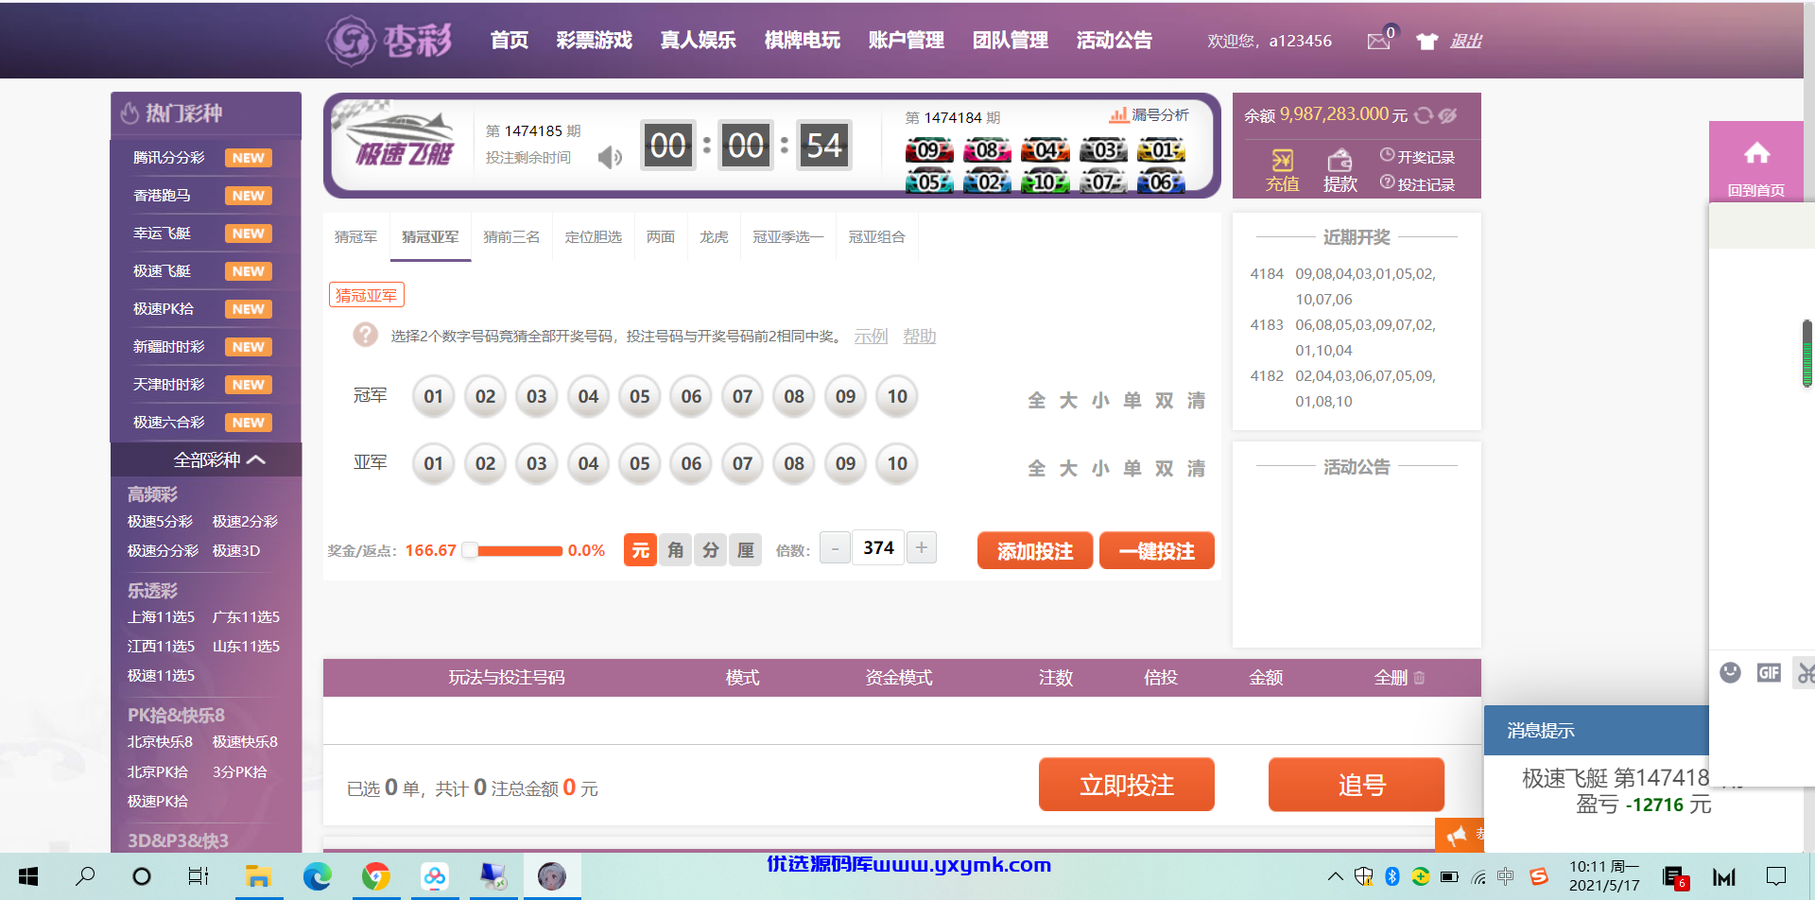Screen dimensions: 1815x900
Task: Click the 退出 logout link
Action: click(x=1466, y=41)
